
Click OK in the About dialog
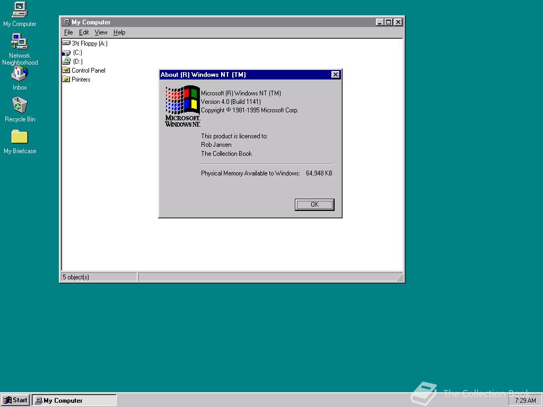click(314, 205)
